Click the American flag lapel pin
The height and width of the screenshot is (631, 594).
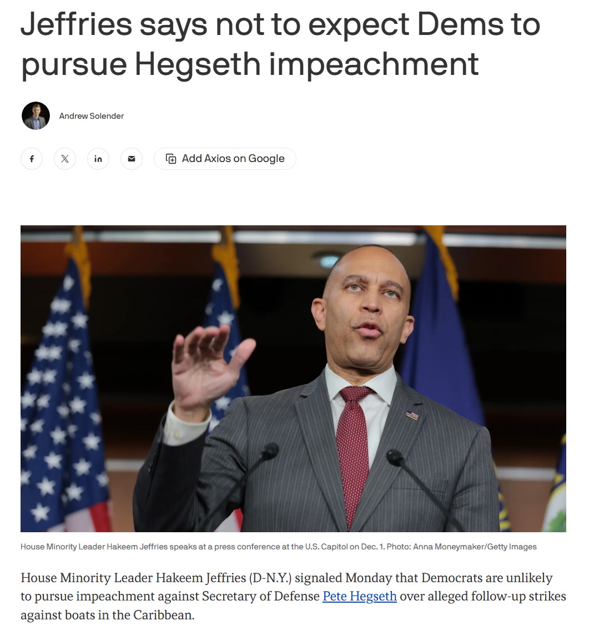tap(412, 415)
